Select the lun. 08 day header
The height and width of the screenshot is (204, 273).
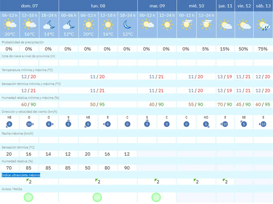click(98, 6)
